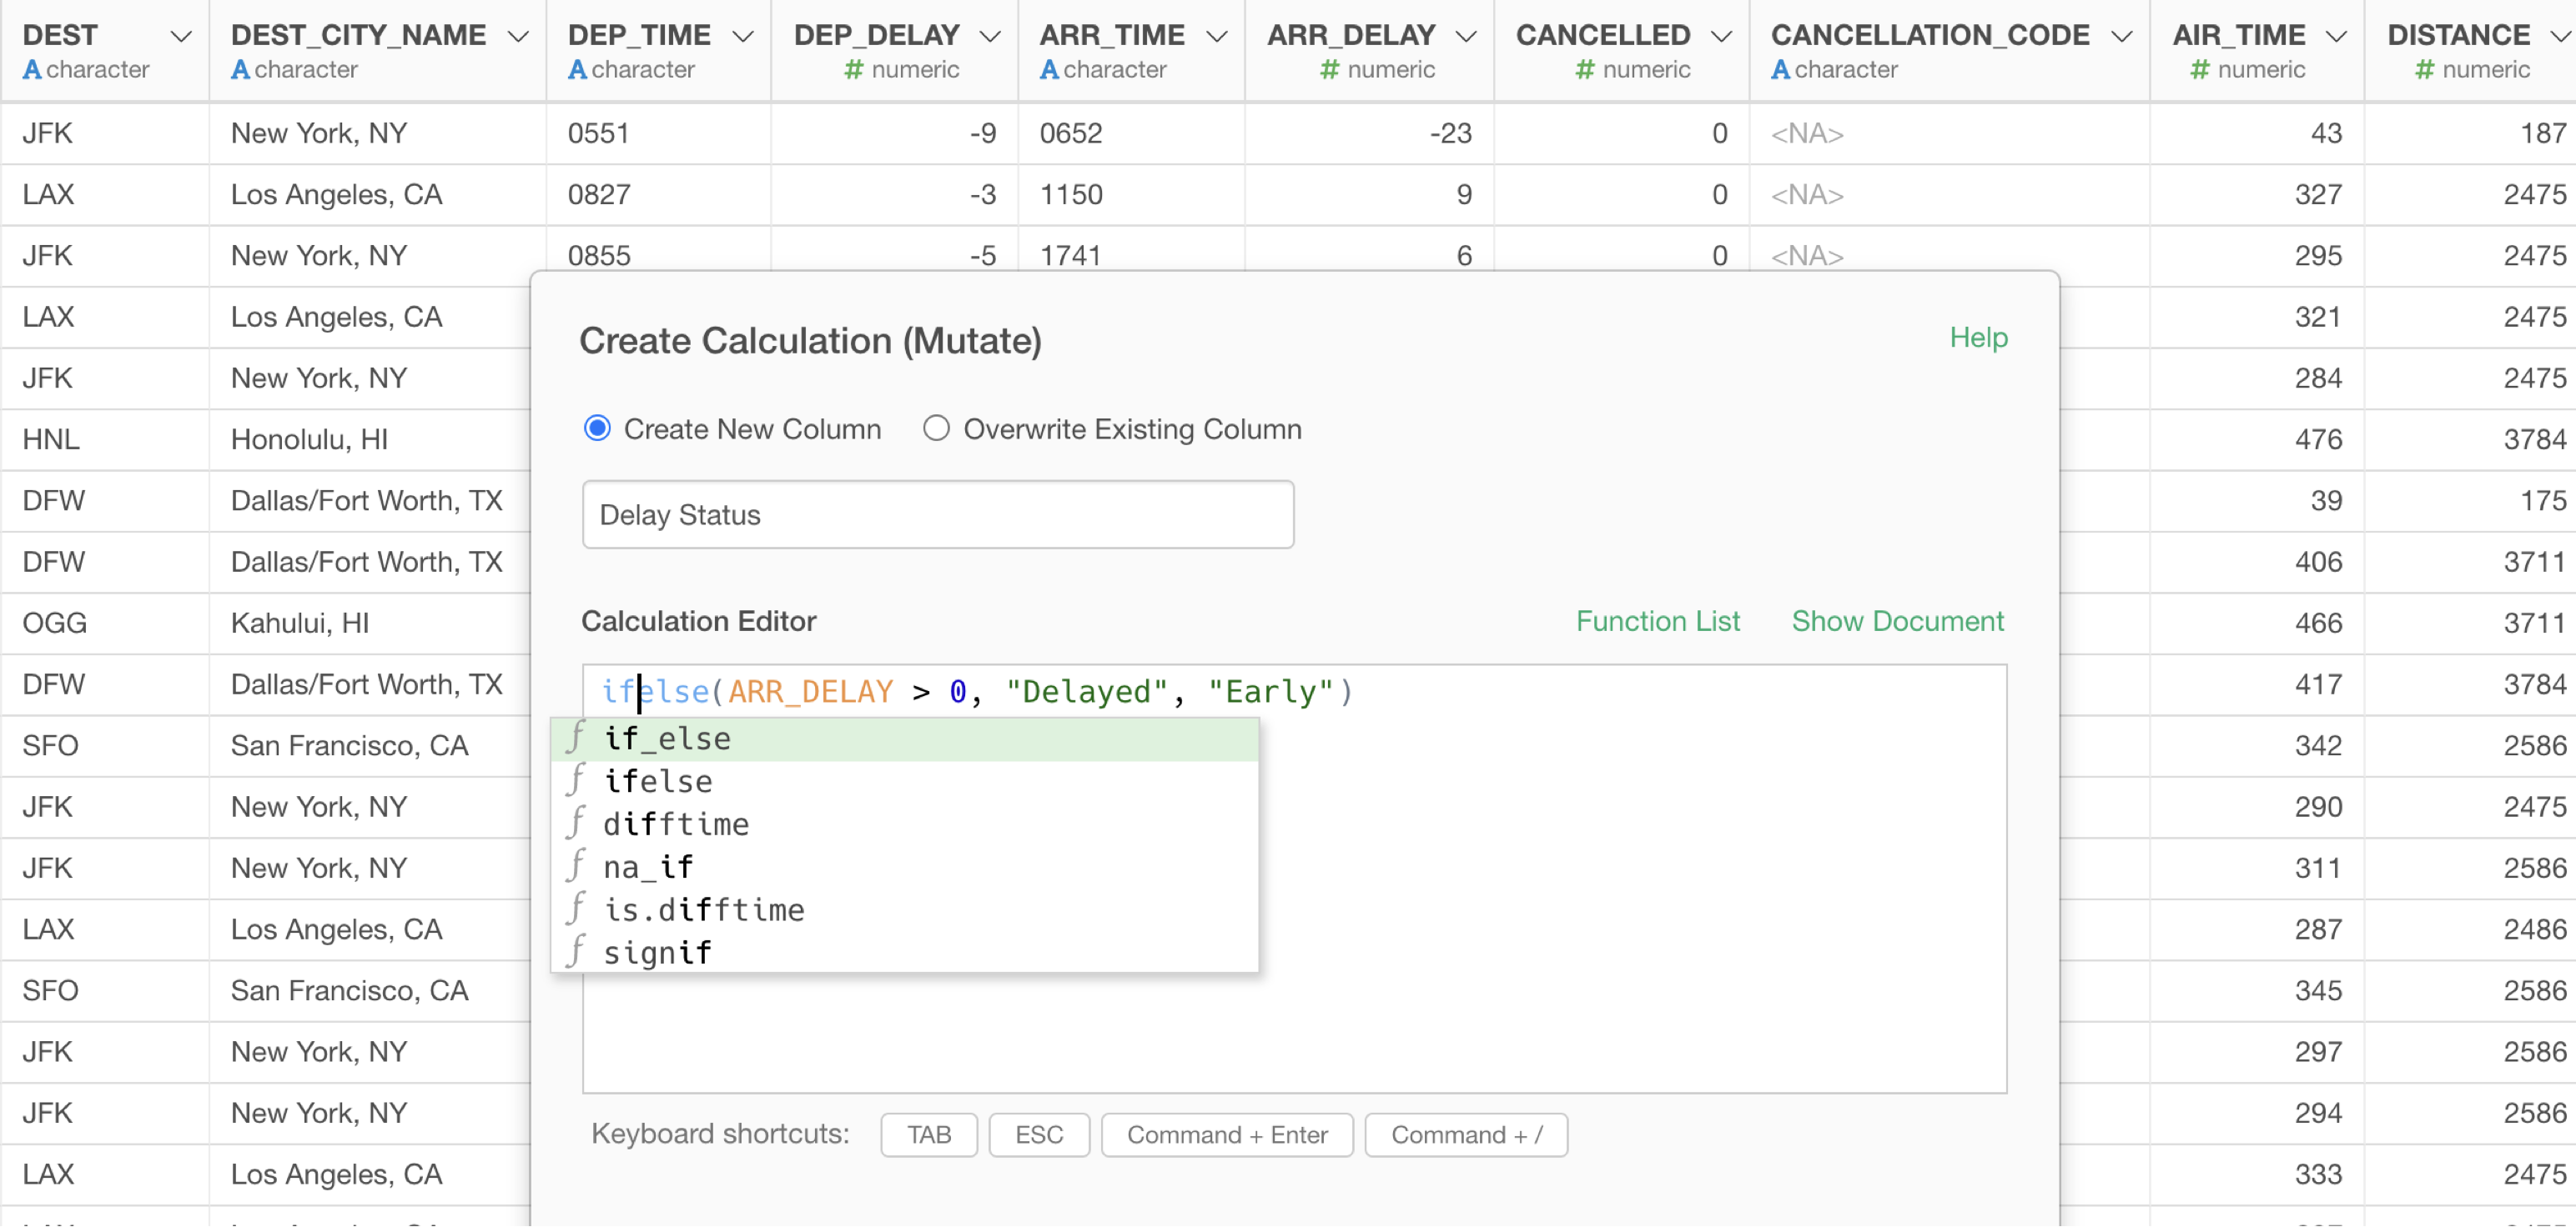This screenshot has width=2576, height=1227.
Task: Open the CANCELLED column menu arrow
Action: coord(1721,37)
